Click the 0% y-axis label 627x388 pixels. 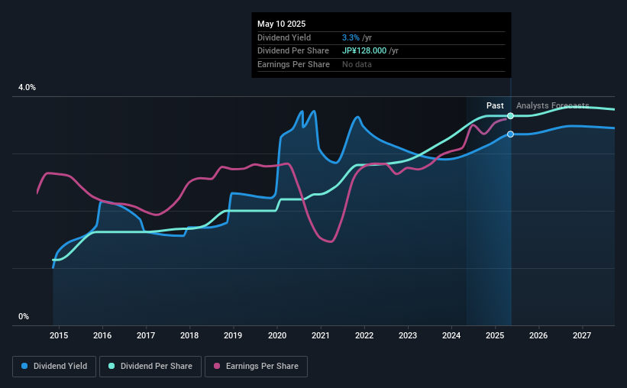click(x=24, y=316)
